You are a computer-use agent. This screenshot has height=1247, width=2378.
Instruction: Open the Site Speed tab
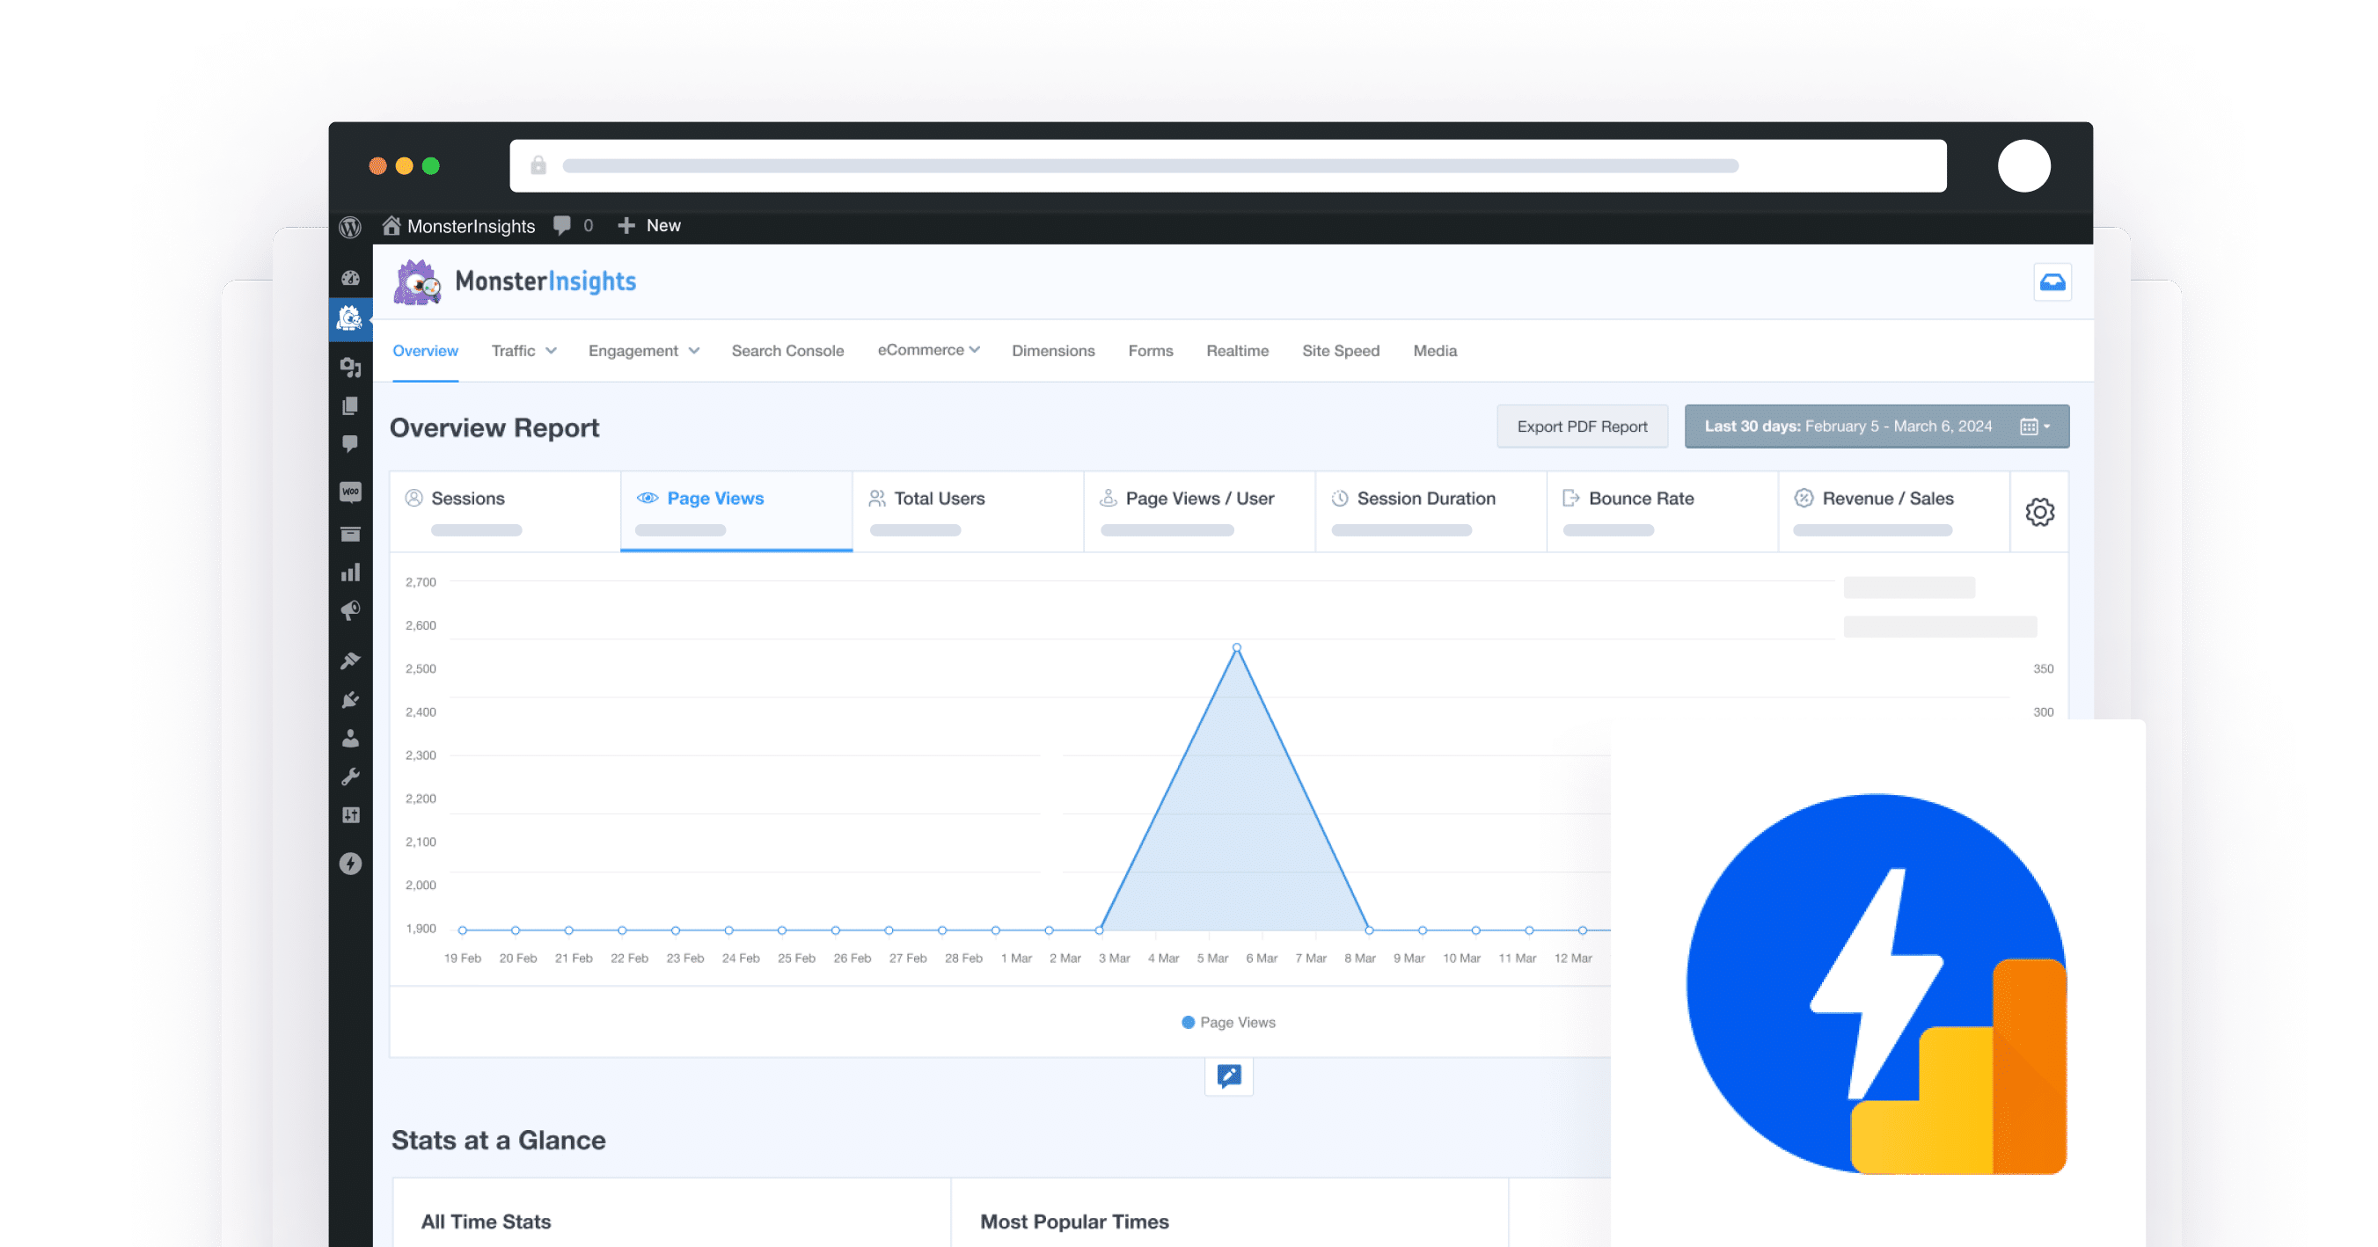[x=1341, y=351]
